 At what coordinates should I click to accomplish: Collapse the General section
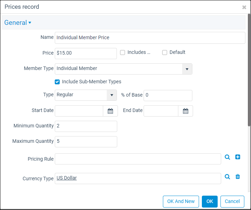pyautogui.click(x=18, y=22)
